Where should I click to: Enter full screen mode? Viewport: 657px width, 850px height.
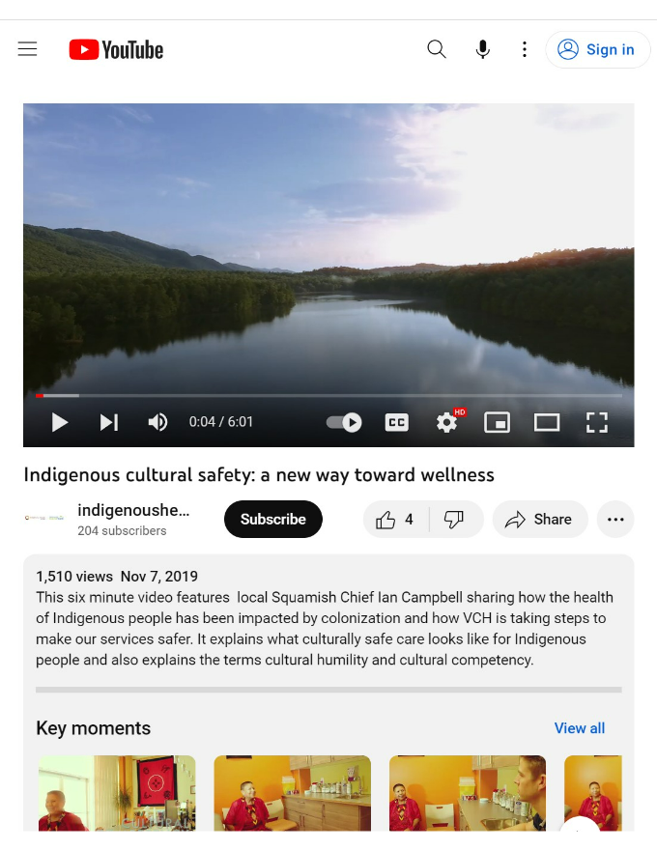(597, 422)
